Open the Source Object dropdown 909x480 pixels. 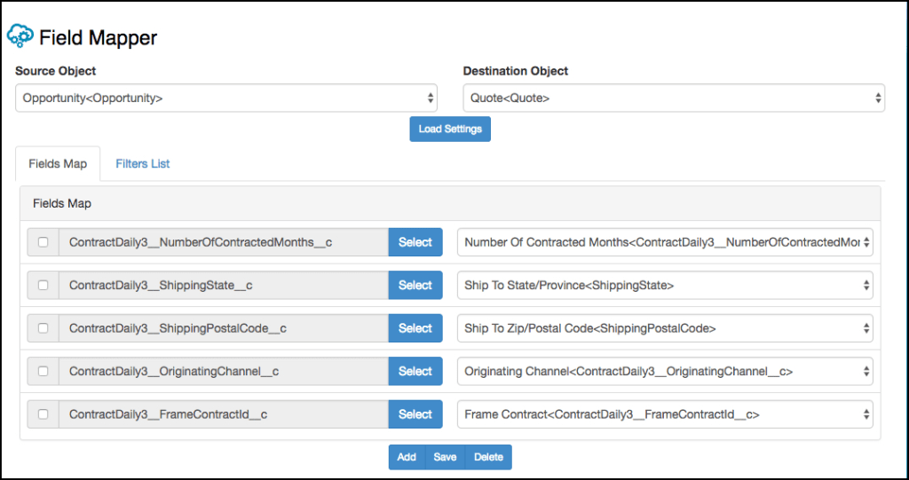[225, 98]
